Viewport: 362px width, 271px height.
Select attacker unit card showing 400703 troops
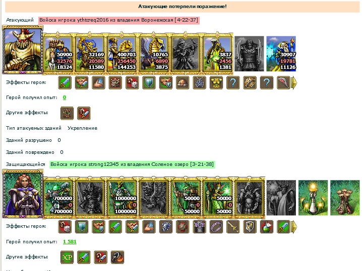coord(122,53)
